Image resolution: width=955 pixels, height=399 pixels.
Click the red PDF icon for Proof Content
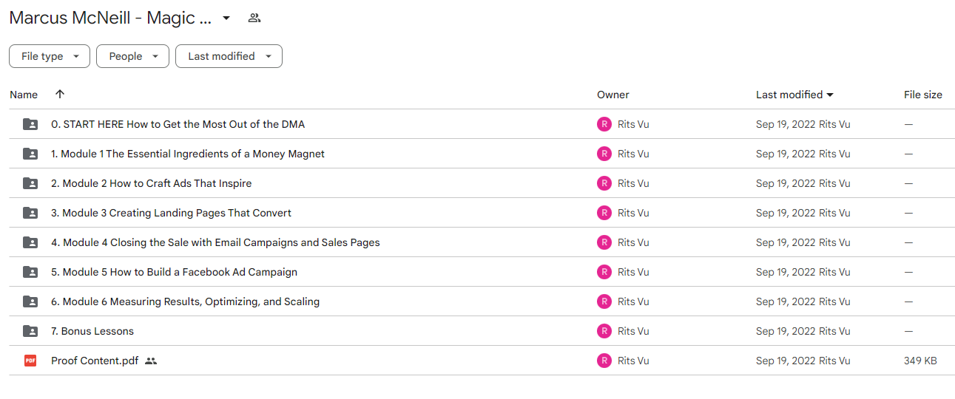[30, 361]
